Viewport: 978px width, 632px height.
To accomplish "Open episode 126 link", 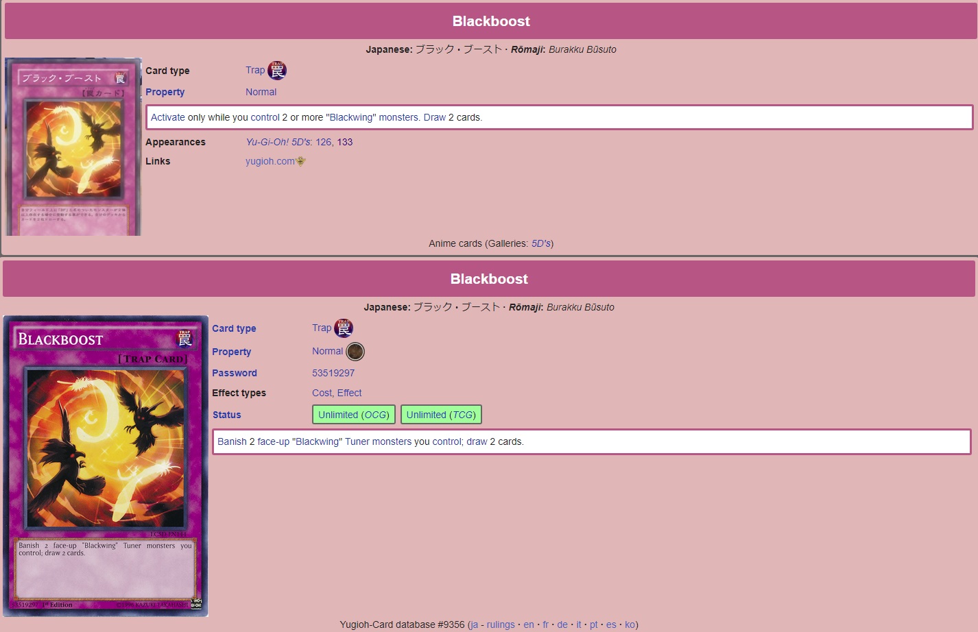I will click(324, 142).
